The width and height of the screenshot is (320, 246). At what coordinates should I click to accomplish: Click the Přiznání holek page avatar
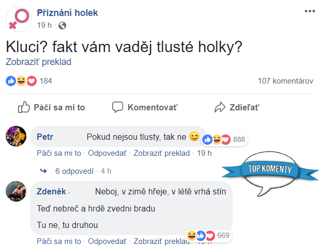coord(18,19)
